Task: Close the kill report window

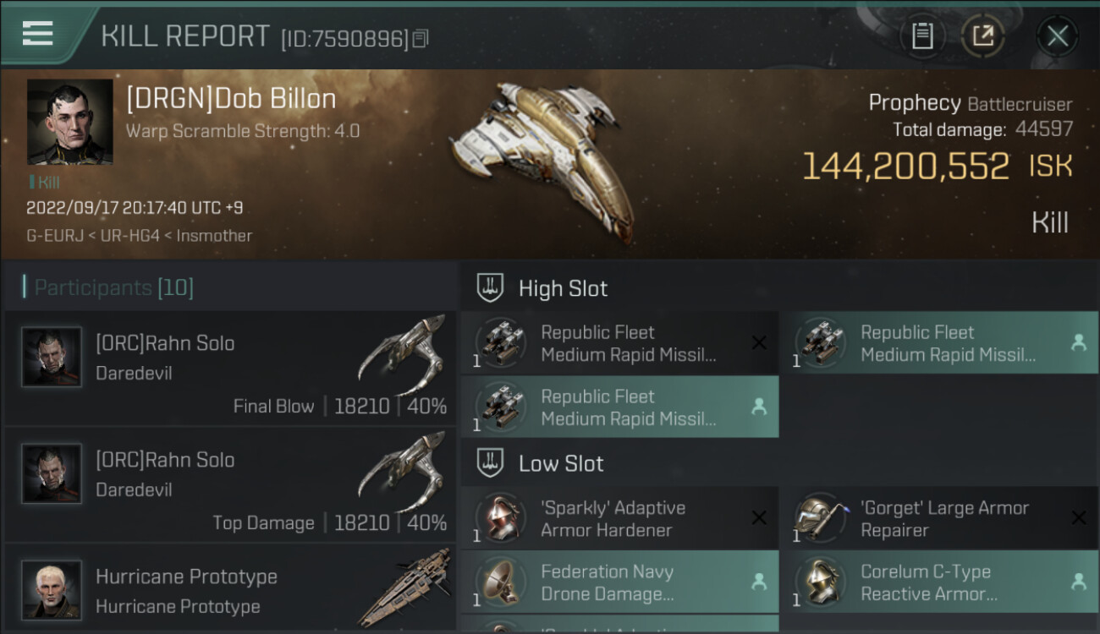Action: 1057,36
